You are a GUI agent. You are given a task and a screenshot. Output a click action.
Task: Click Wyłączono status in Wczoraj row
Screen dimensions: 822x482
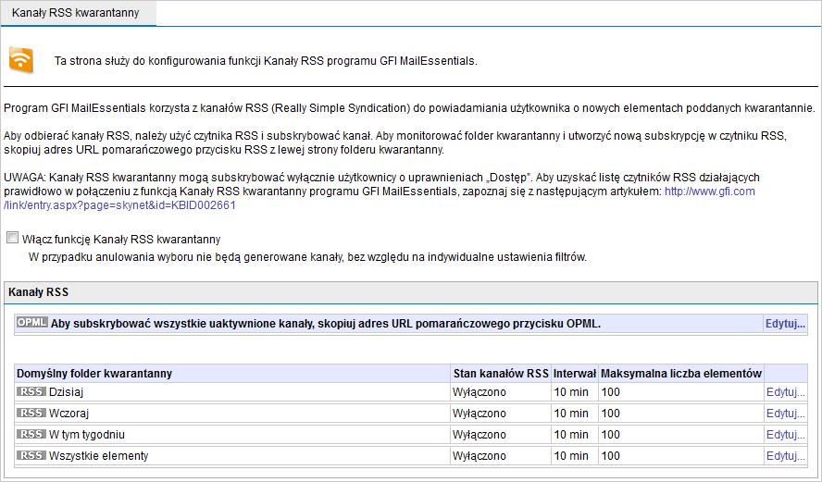[x=479, y=414]
